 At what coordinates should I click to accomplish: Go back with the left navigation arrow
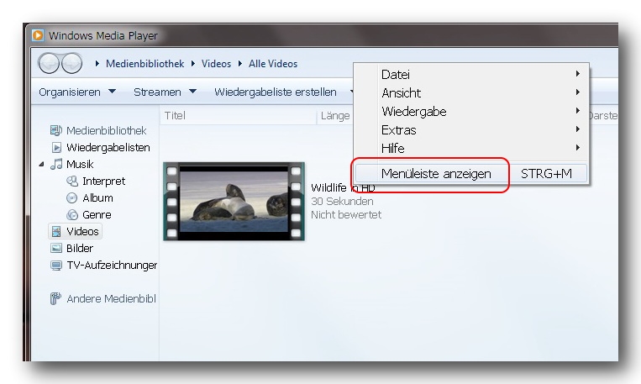(x=49, y=63)
